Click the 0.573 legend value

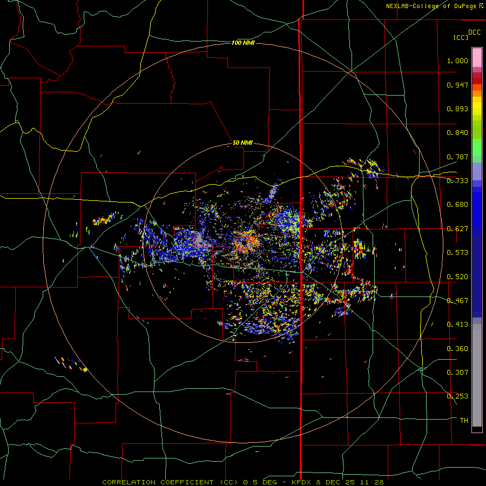coord(457,252)
